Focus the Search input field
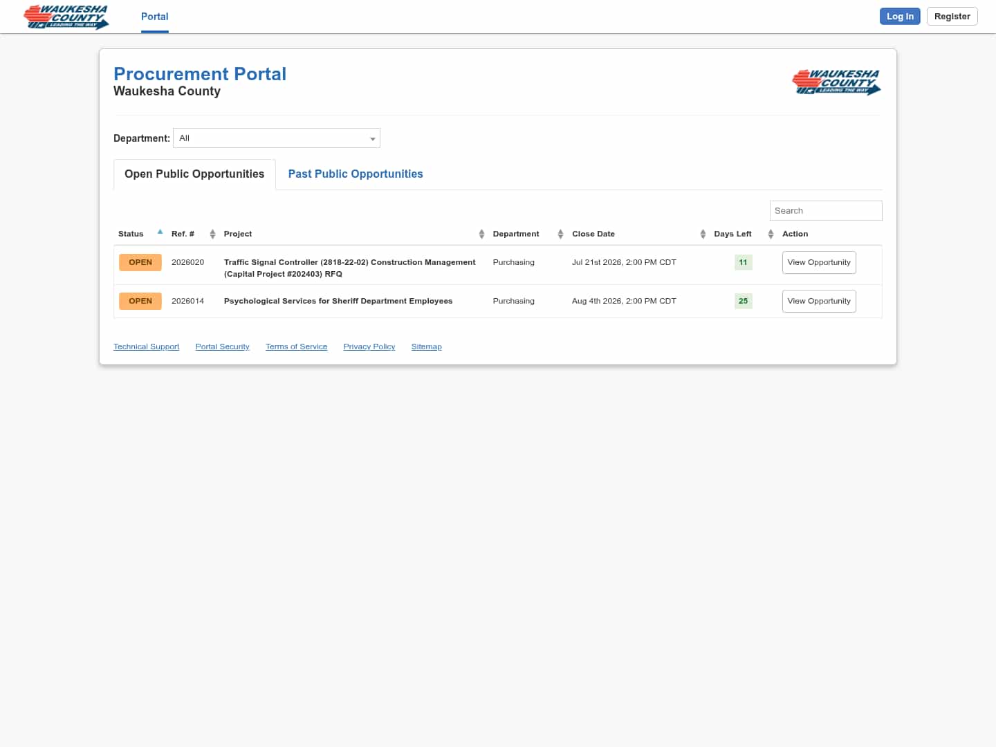The image size is (996, 747). [x=826, y=211]
